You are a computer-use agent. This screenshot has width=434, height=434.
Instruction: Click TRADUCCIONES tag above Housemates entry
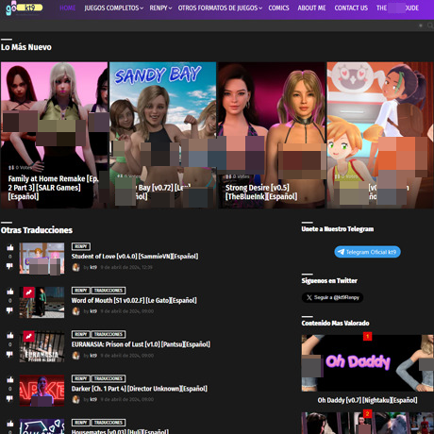pos(108,423)
